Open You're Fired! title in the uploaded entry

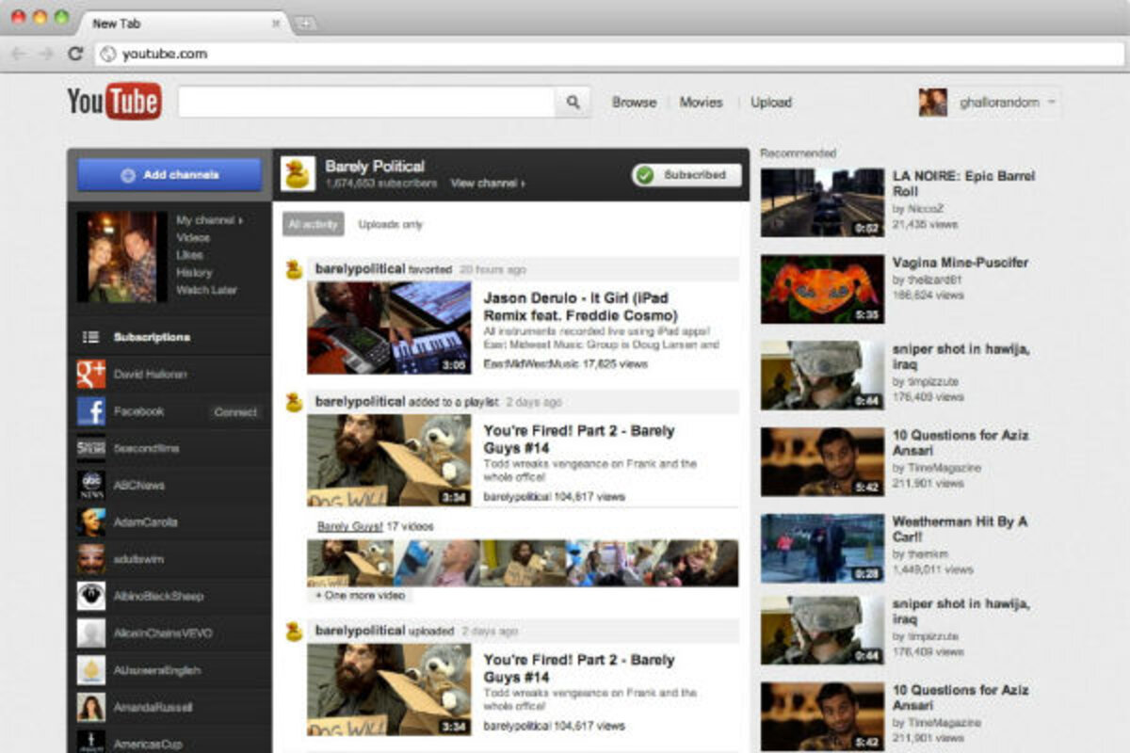[x=579, y=668]
